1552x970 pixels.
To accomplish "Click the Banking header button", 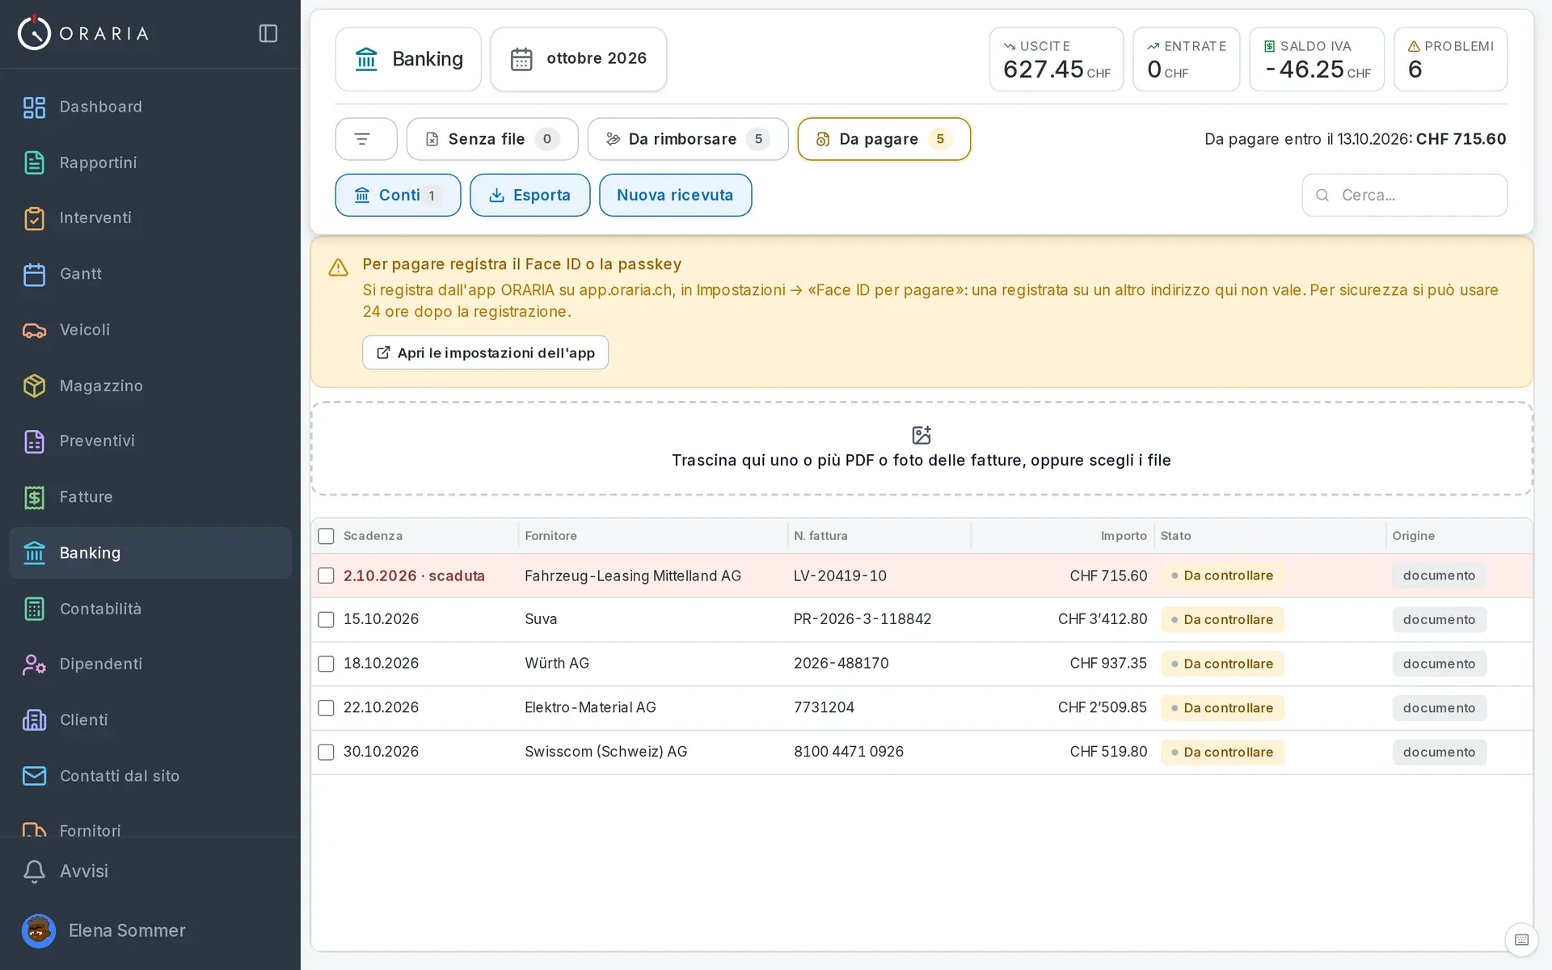I will (408, 59).
